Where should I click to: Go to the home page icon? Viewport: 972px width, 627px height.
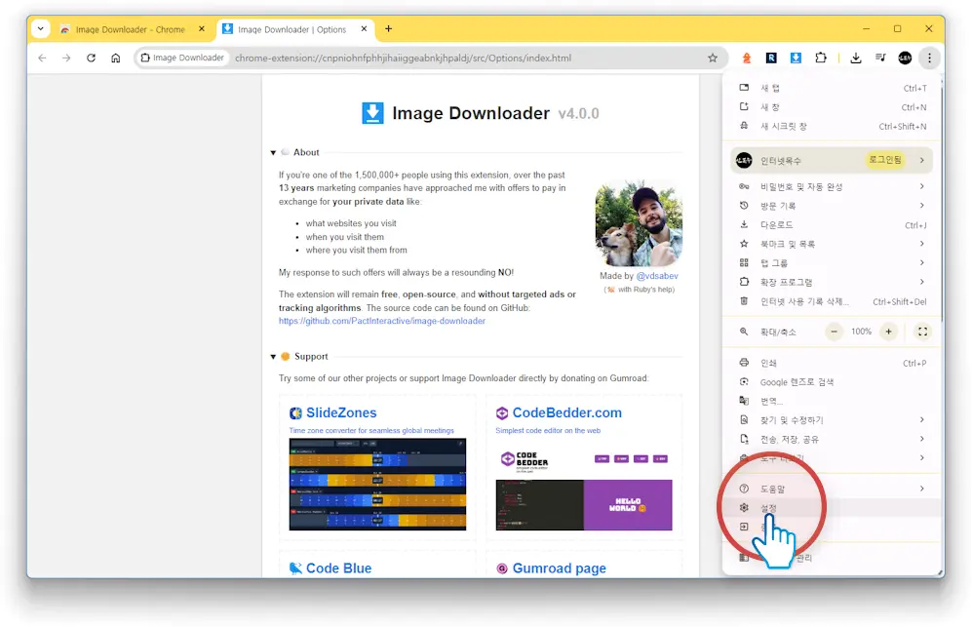[115, 58]
